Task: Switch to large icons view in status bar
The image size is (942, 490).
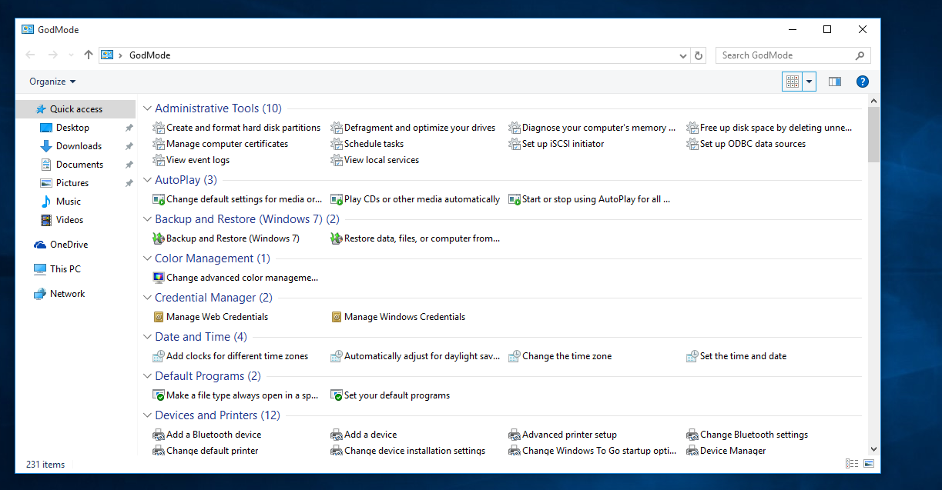Action: coord(869,464)
